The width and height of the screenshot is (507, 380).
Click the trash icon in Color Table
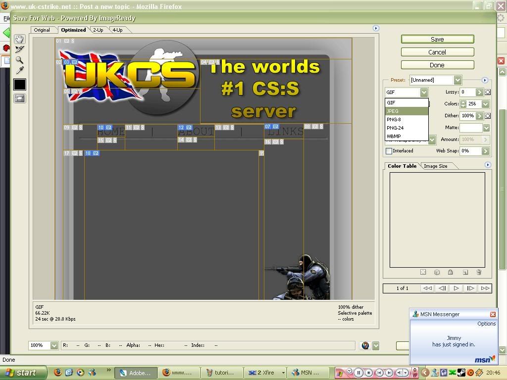(x=479, y=272)
